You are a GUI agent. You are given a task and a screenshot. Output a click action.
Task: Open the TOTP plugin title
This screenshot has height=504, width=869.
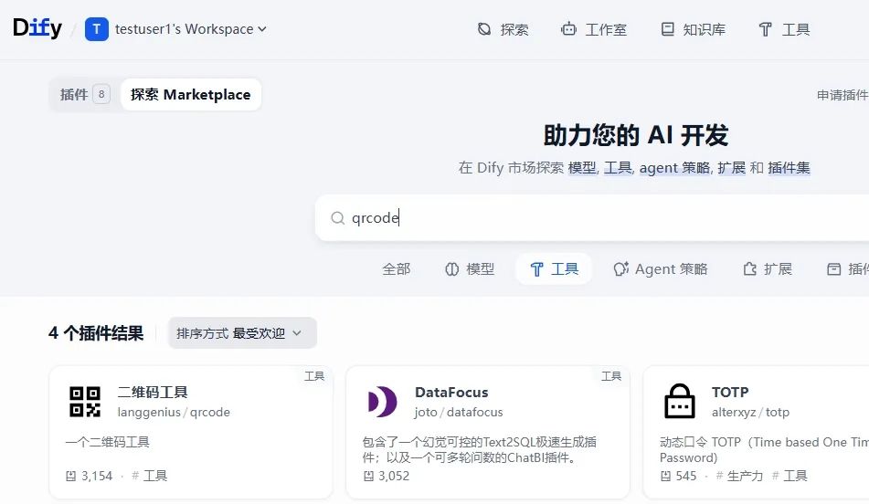(730, 392)
